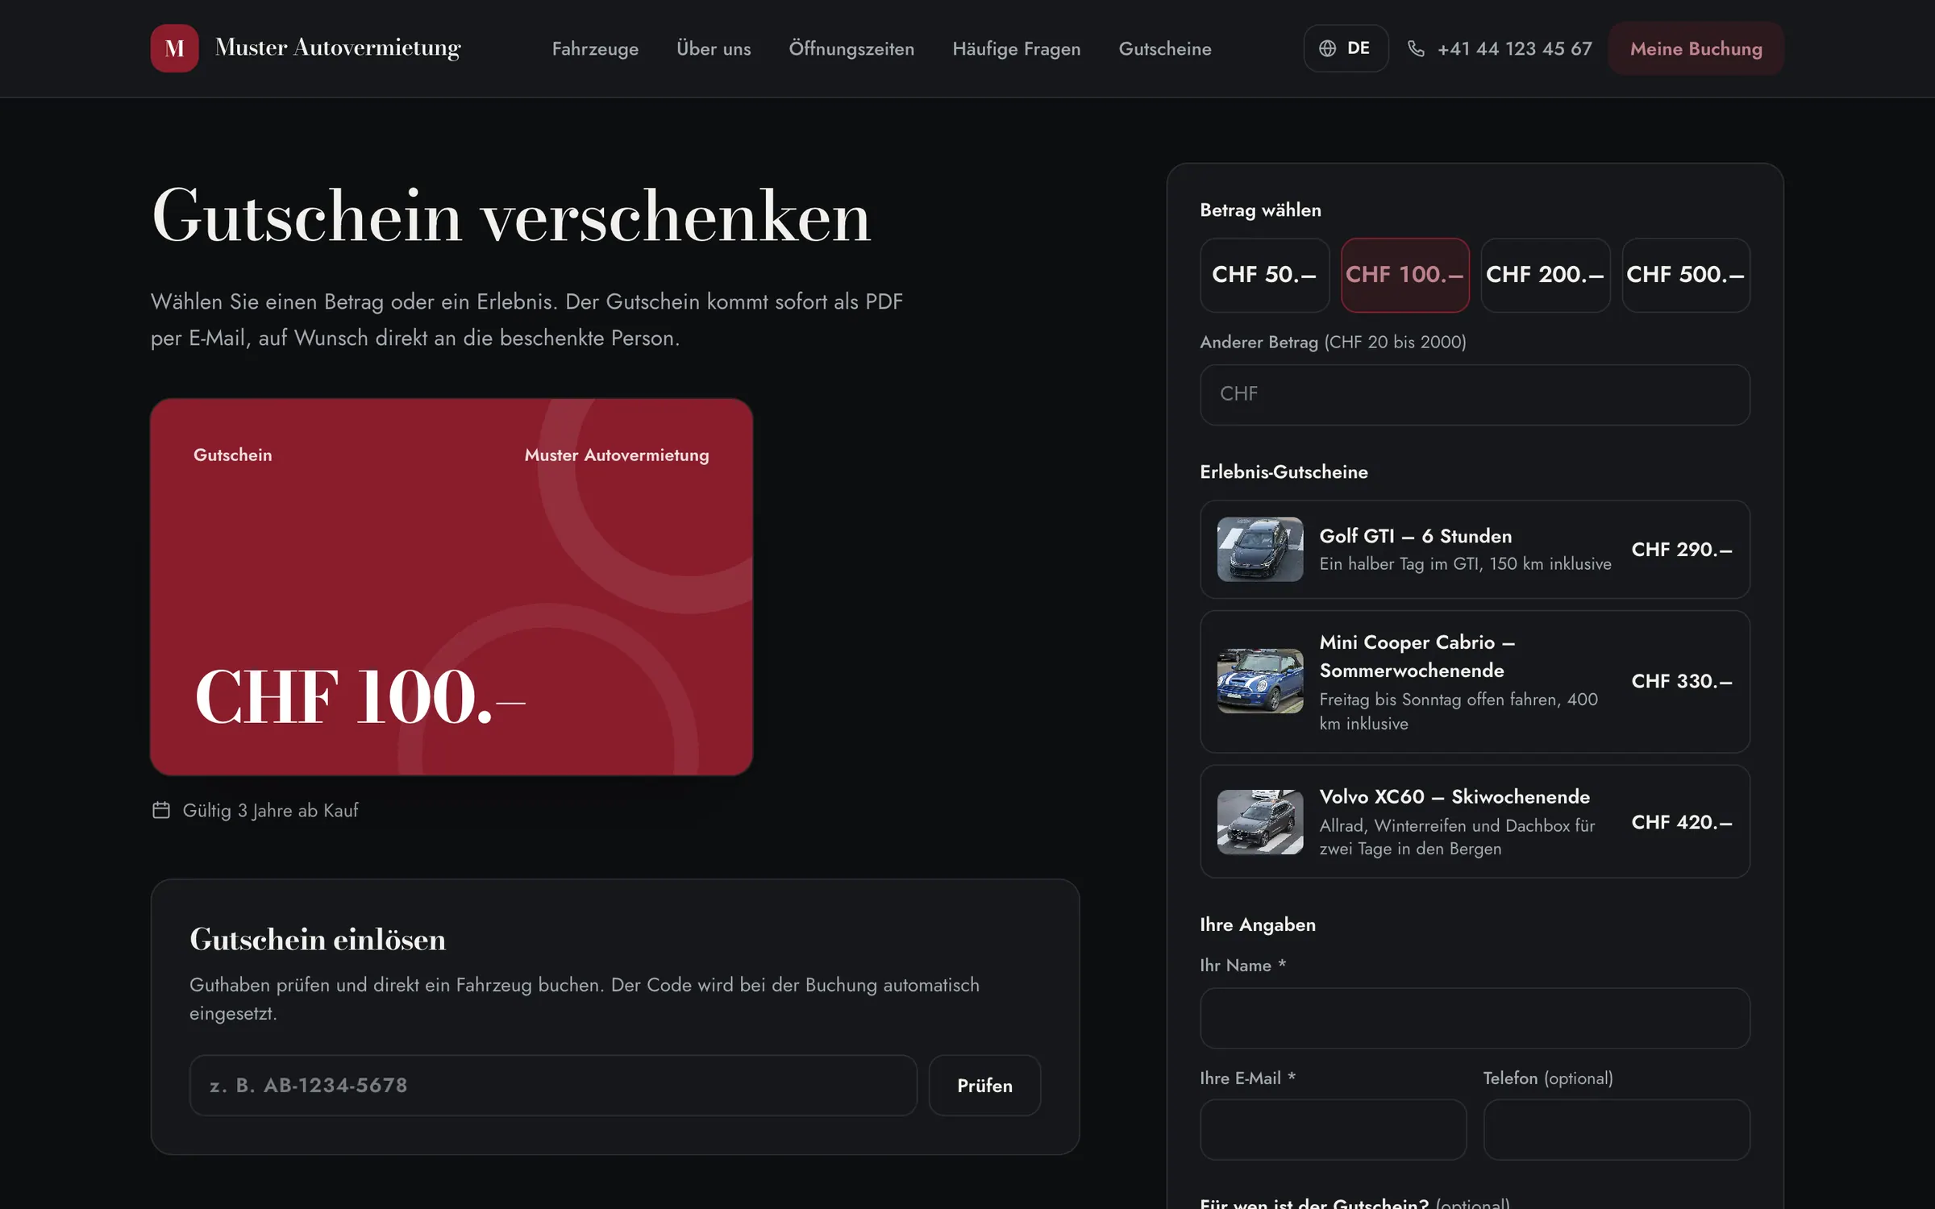Focus the Ihr Name input field
1935x1209 pixels.
[1475, 1018]
